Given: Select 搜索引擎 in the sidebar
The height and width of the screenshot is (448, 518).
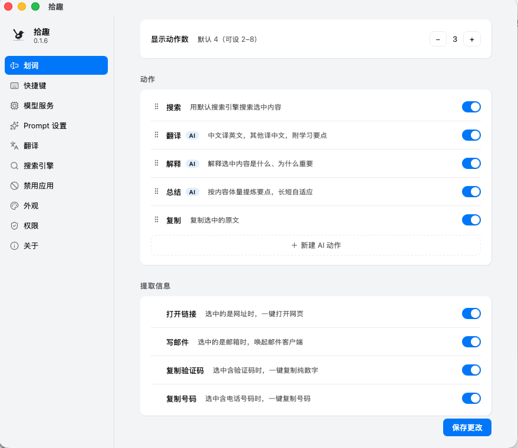Looking at the screenshot, I should pyautogui.click(x=56, y=165).
